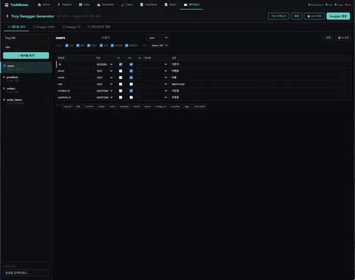
Task: Open the FK table dropdown for updated_at row
Action: point(153,97)
